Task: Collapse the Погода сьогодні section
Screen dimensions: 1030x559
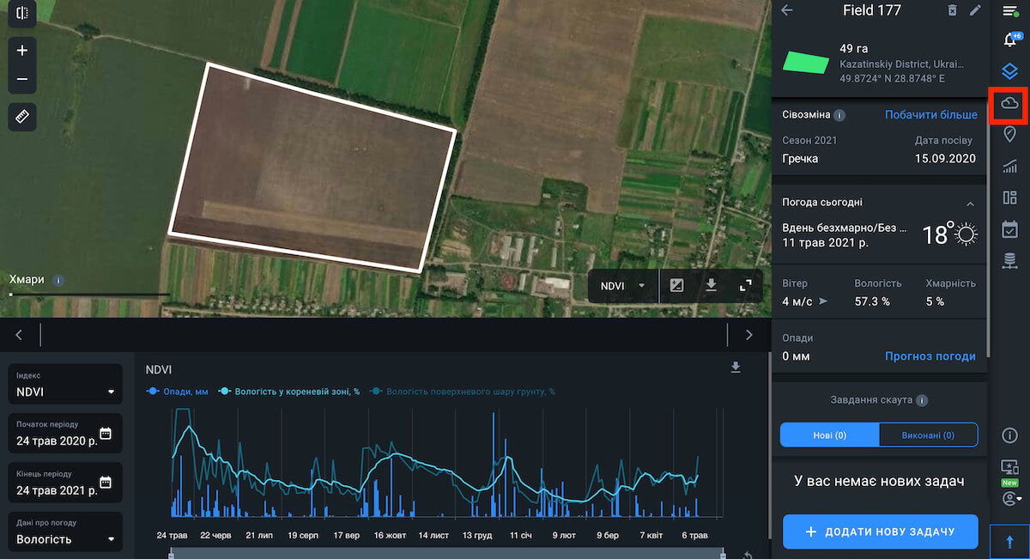Action: [x=970, y=204]
